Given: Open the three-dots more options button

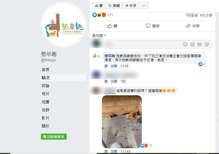Looking at the screenshot, I should point(144,6).
